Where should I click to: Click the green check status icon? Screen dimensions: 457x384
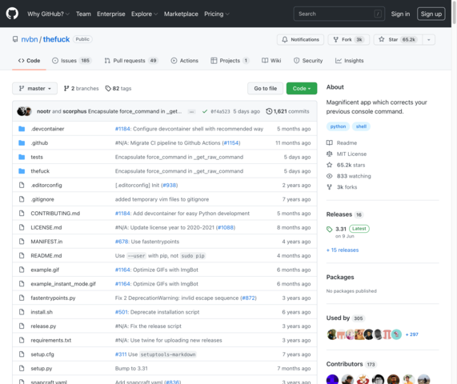[205, 111]
